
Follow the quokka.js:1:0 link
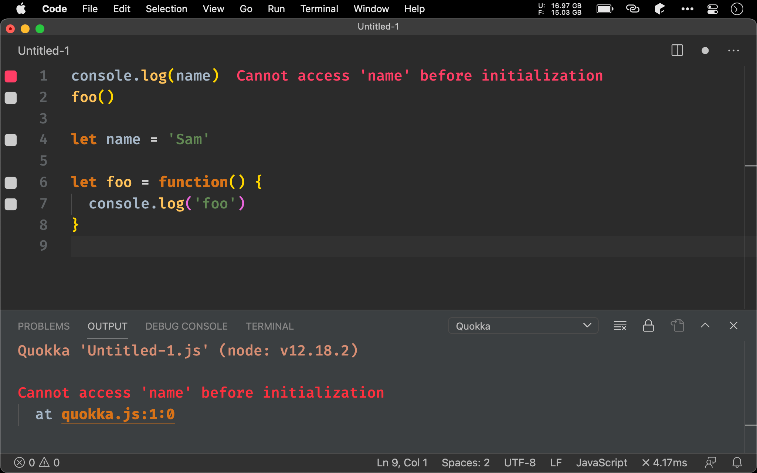[x=118, y=414]
